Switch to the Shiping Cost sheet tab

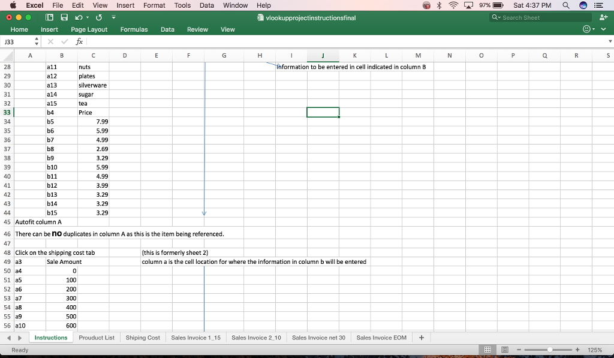tap(143, 338)
